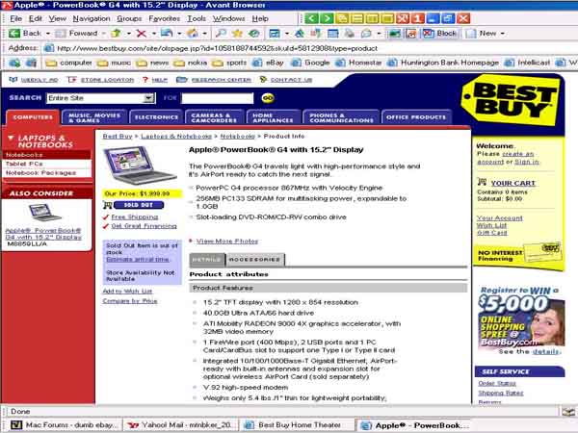Click the Print icon in toolbar
Image resolution: width=578 pixels, height=433 pixels.
pyautogui.click(x=349, y=34)
